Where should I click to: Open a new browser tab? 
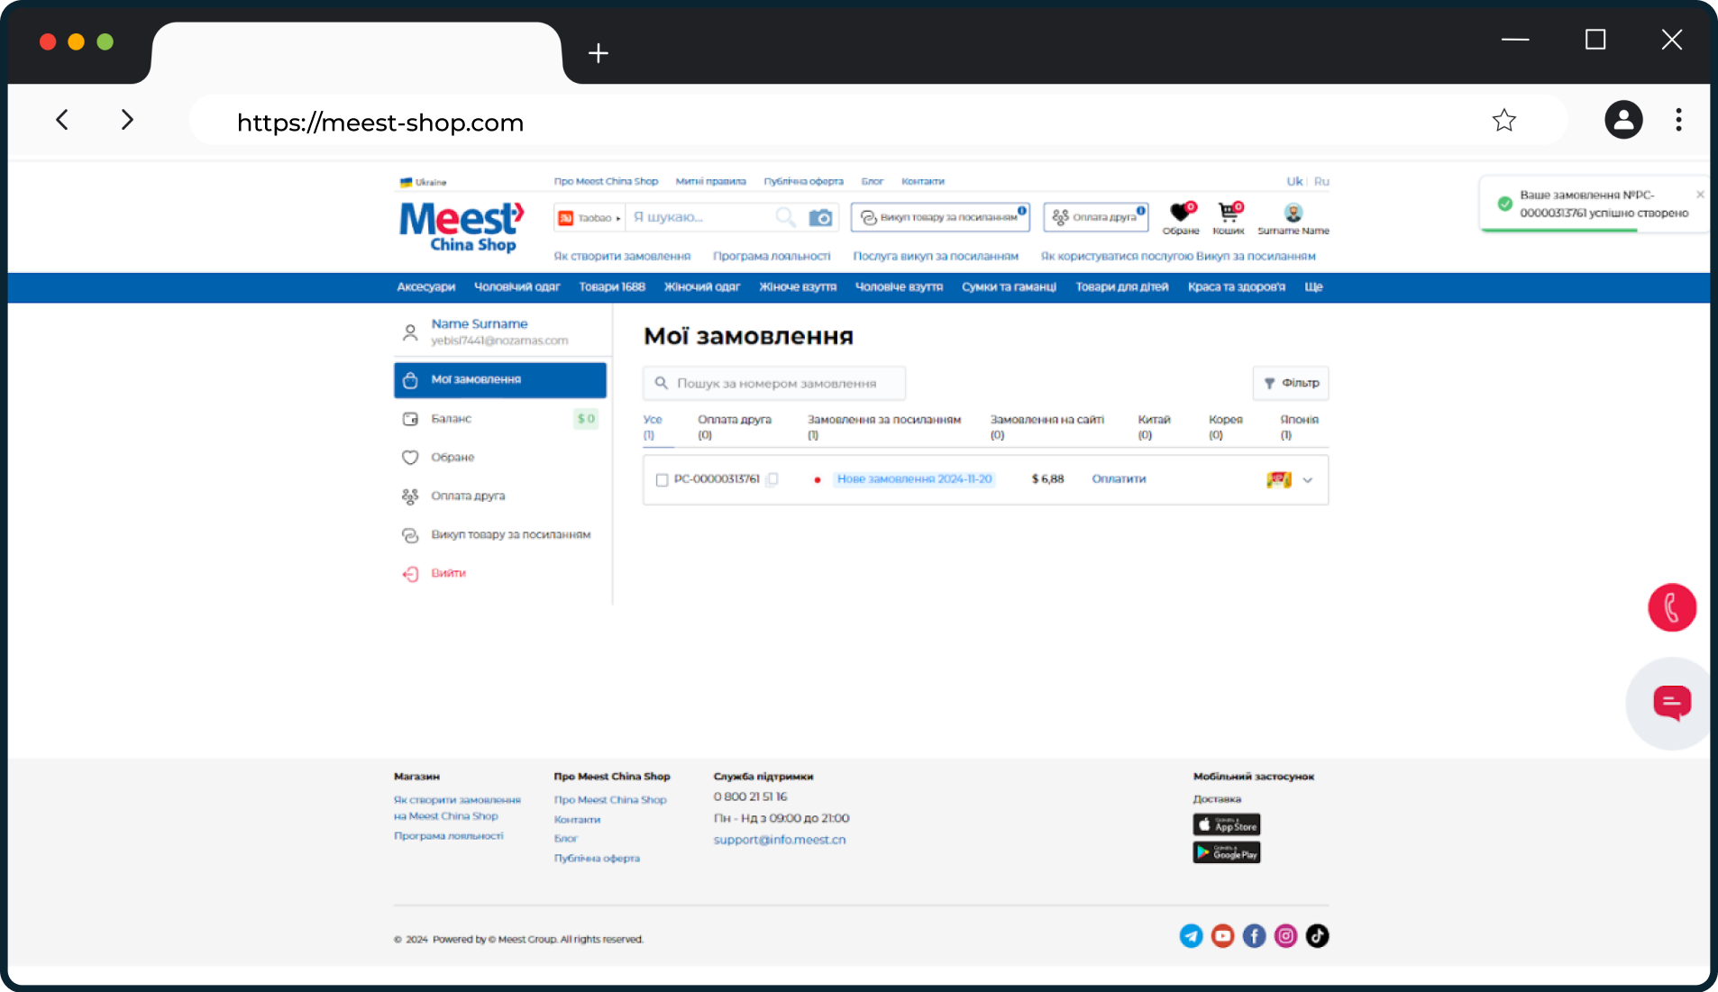coord(599,53)
